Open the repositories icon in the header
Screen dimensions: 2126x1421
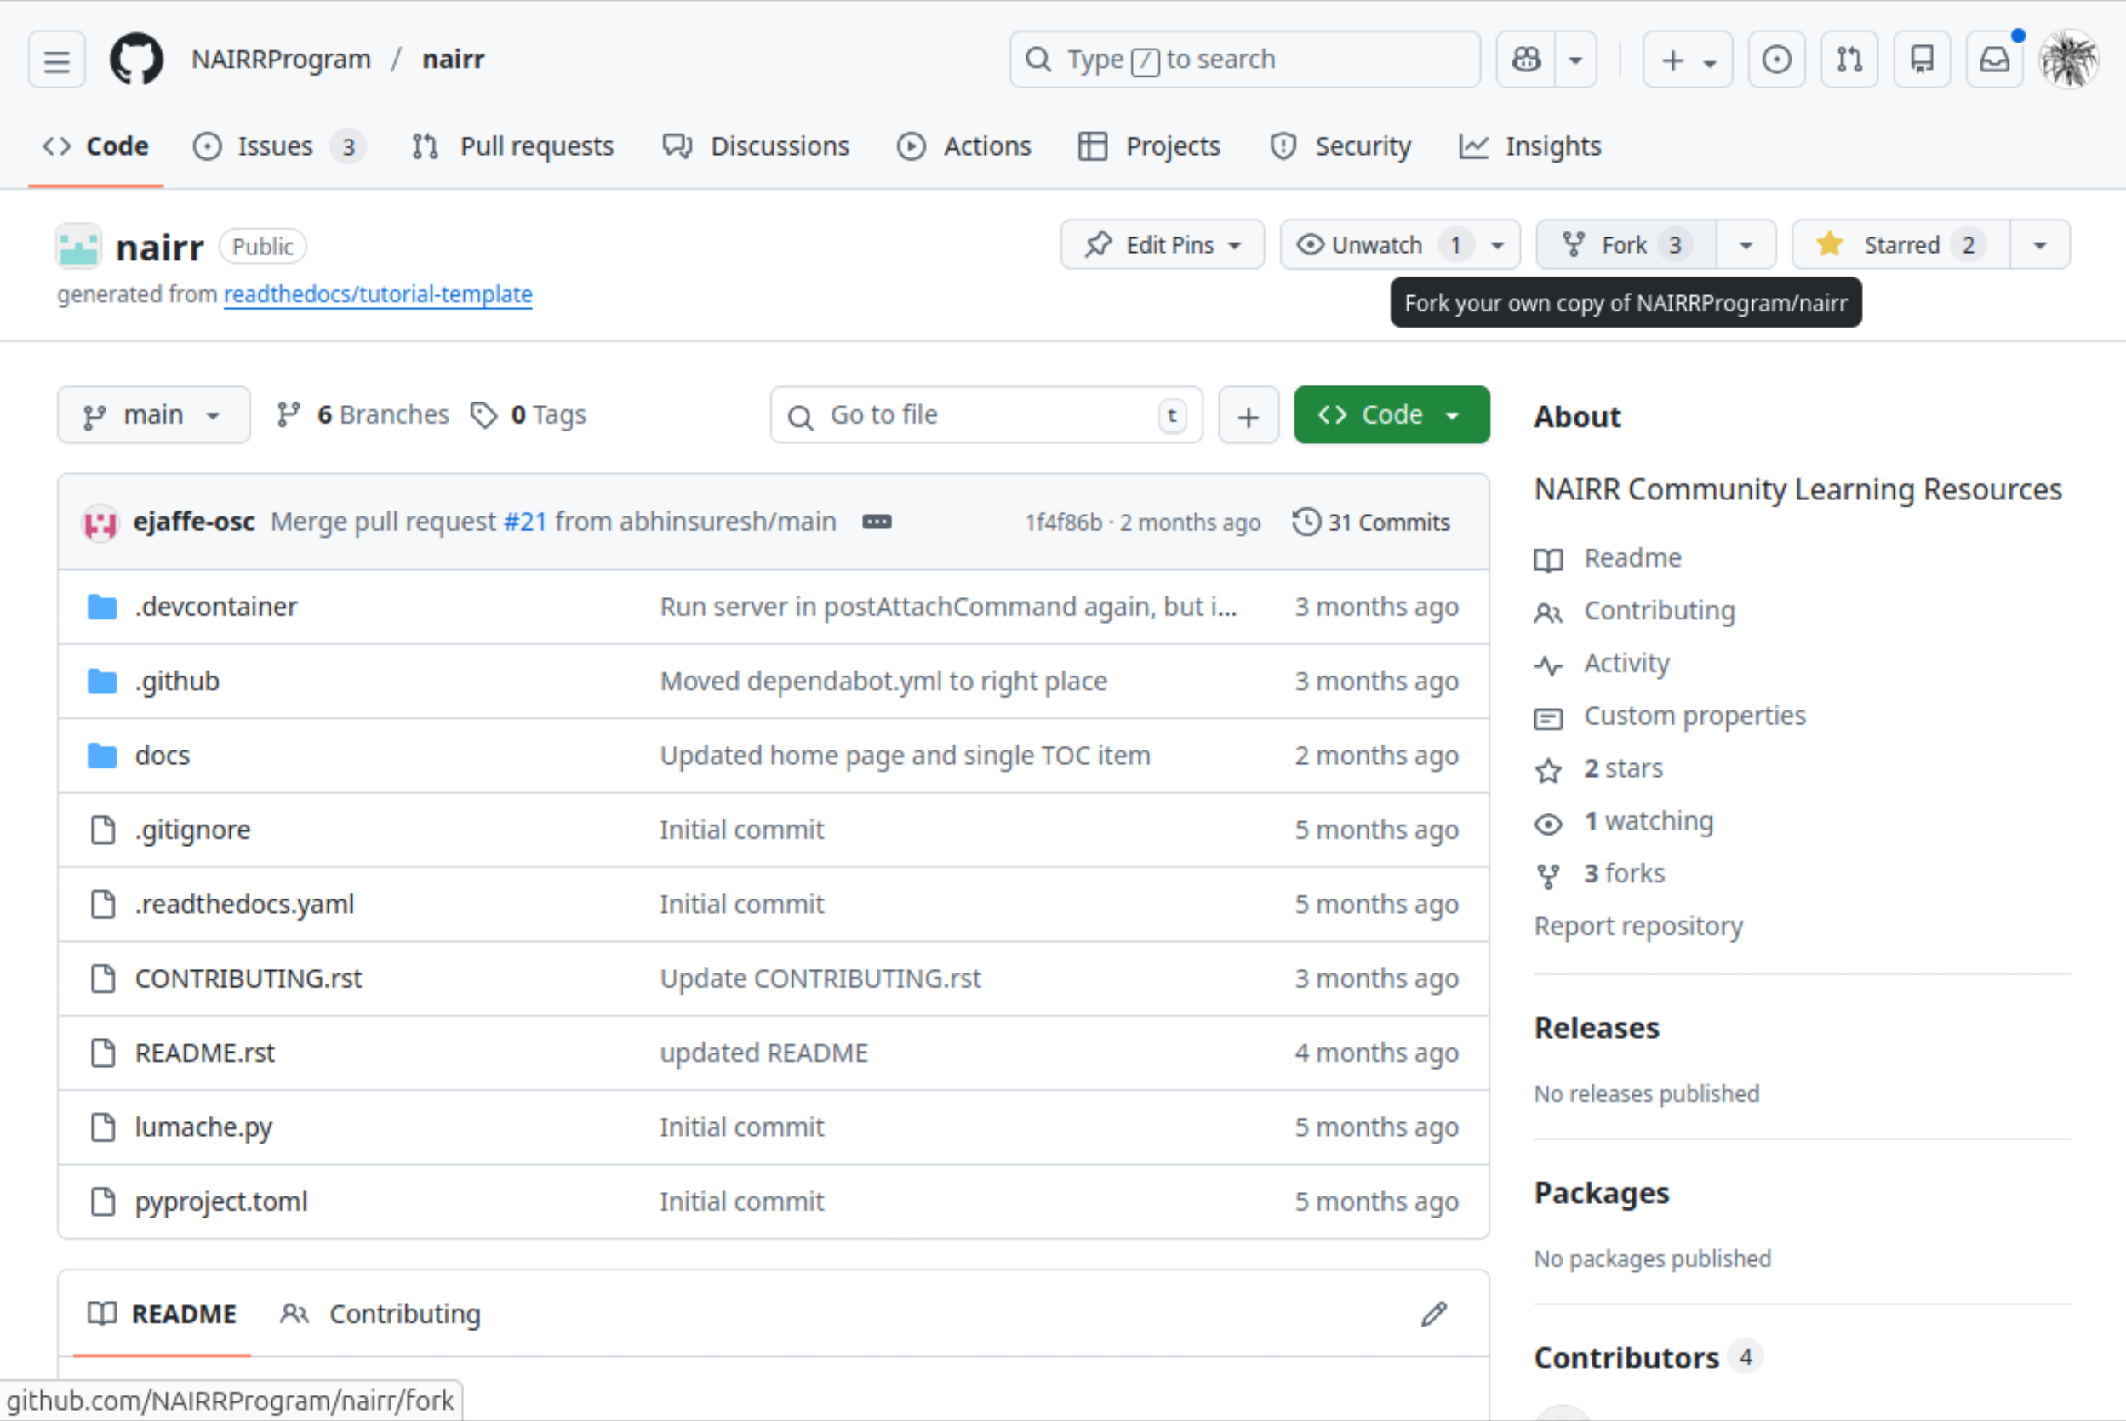[x=1922, y=60]
